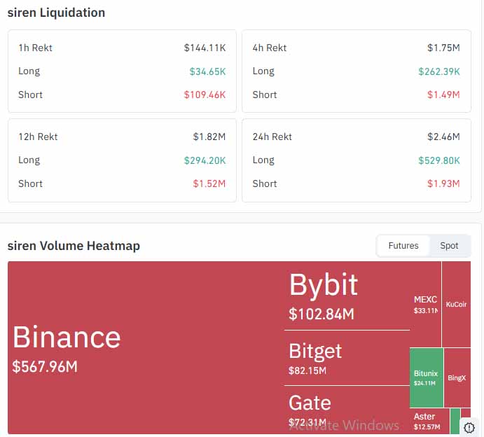The width and height of the screenshot is (484, 437).
Task: Open the MEXC heatmap tile
Action: [x=425, y=305]
